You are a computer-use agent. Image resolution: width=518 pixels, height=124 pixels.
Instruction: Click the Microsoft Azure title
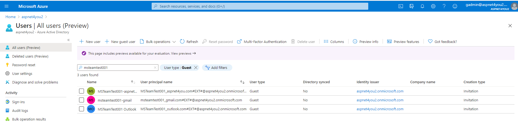[x=33, y=6]
